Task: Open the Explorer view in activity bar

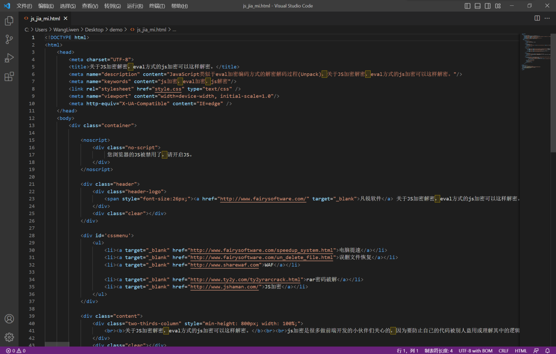Action: [9, 21]
